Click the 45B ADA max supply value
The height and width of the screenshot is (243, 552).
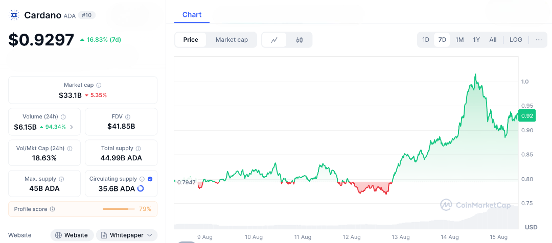click(x=44, y=188)
